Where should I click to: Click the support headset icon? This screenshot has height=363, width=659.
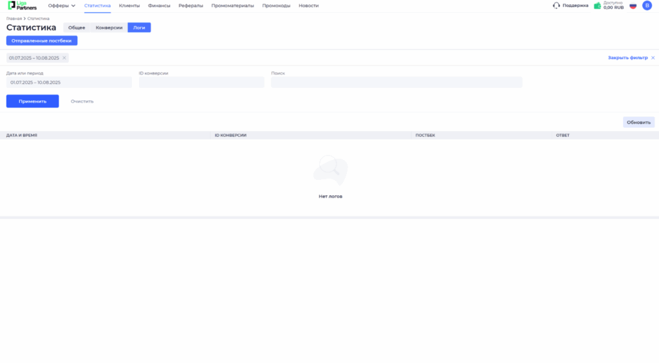[556, 6]
